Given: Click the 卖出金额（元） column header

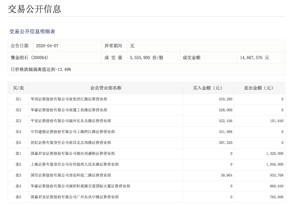Looking at the screenshot, I should tap(259, 88).
